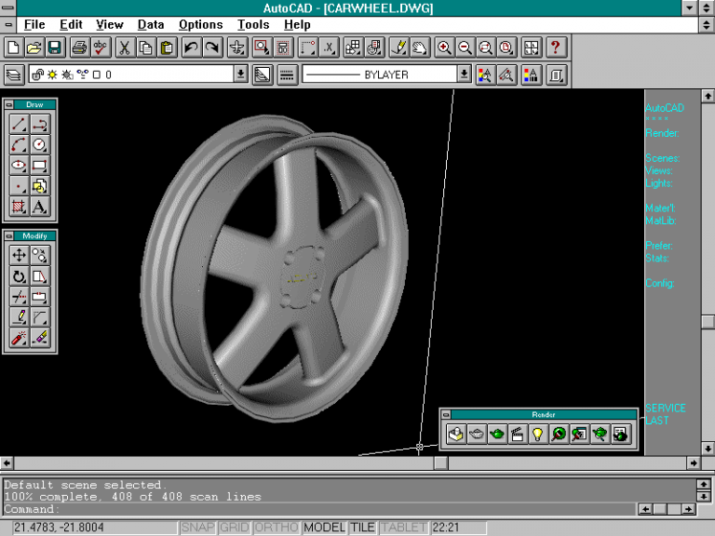
Task: Click the Aerial View airplane icon
Action: [x=237, y=47]
